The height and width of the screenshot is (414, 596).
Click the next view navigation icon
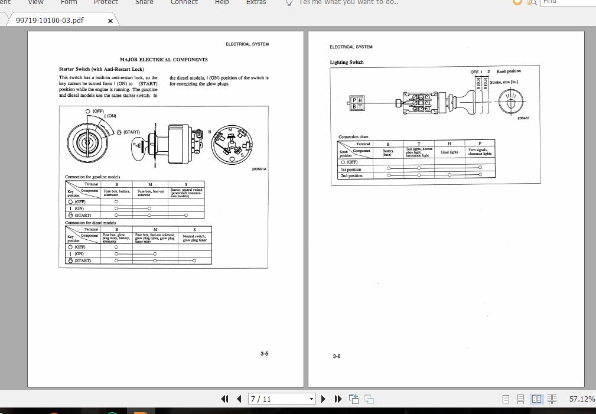pos(369,399)
